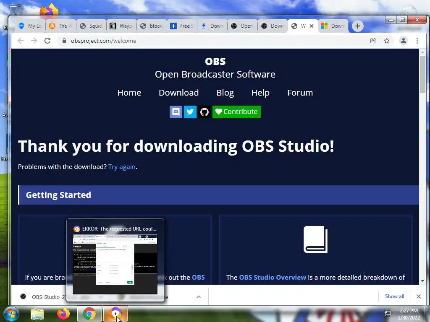Click the scrollbar down arrow
The height and width of the screenshot is (322, 430).
point(422,281)
